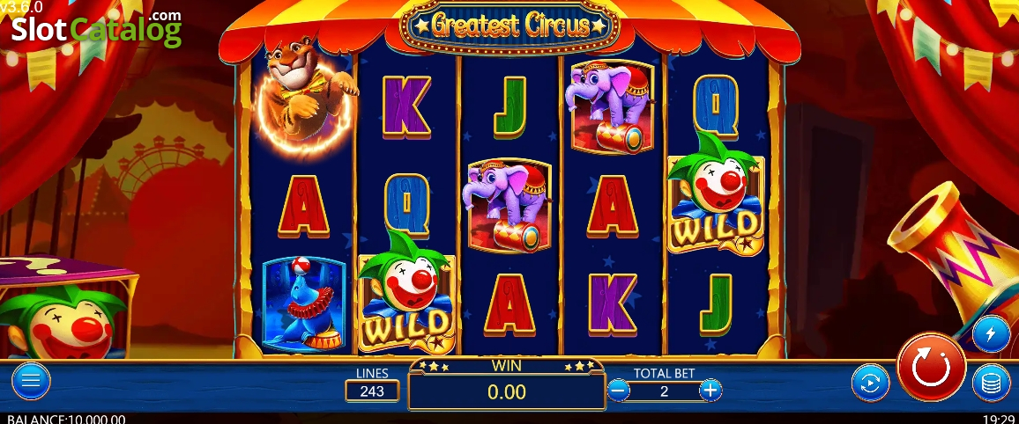Select the Lines 243 value box
Screen dimensions: 1019x424
(x=372, y=391)
